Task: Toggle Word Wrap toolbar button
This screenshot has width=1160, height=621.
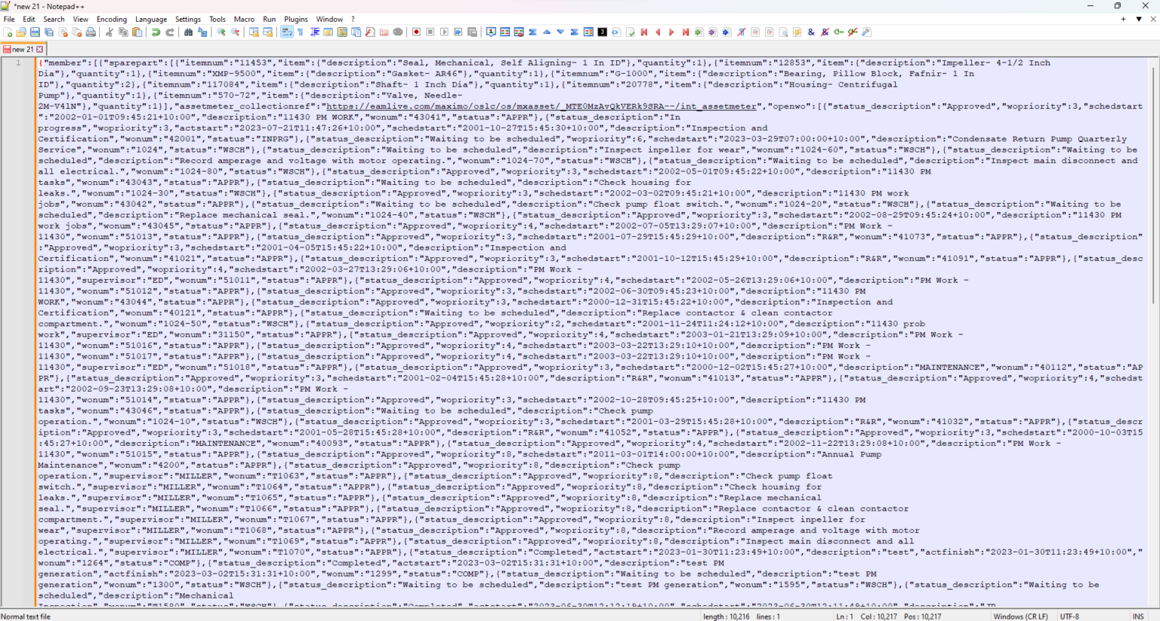Action: [287, 32]
